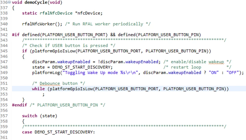Click the nfcDevice pointer variable
Viewport: 246px width, 140px height.
pos(89,13)
